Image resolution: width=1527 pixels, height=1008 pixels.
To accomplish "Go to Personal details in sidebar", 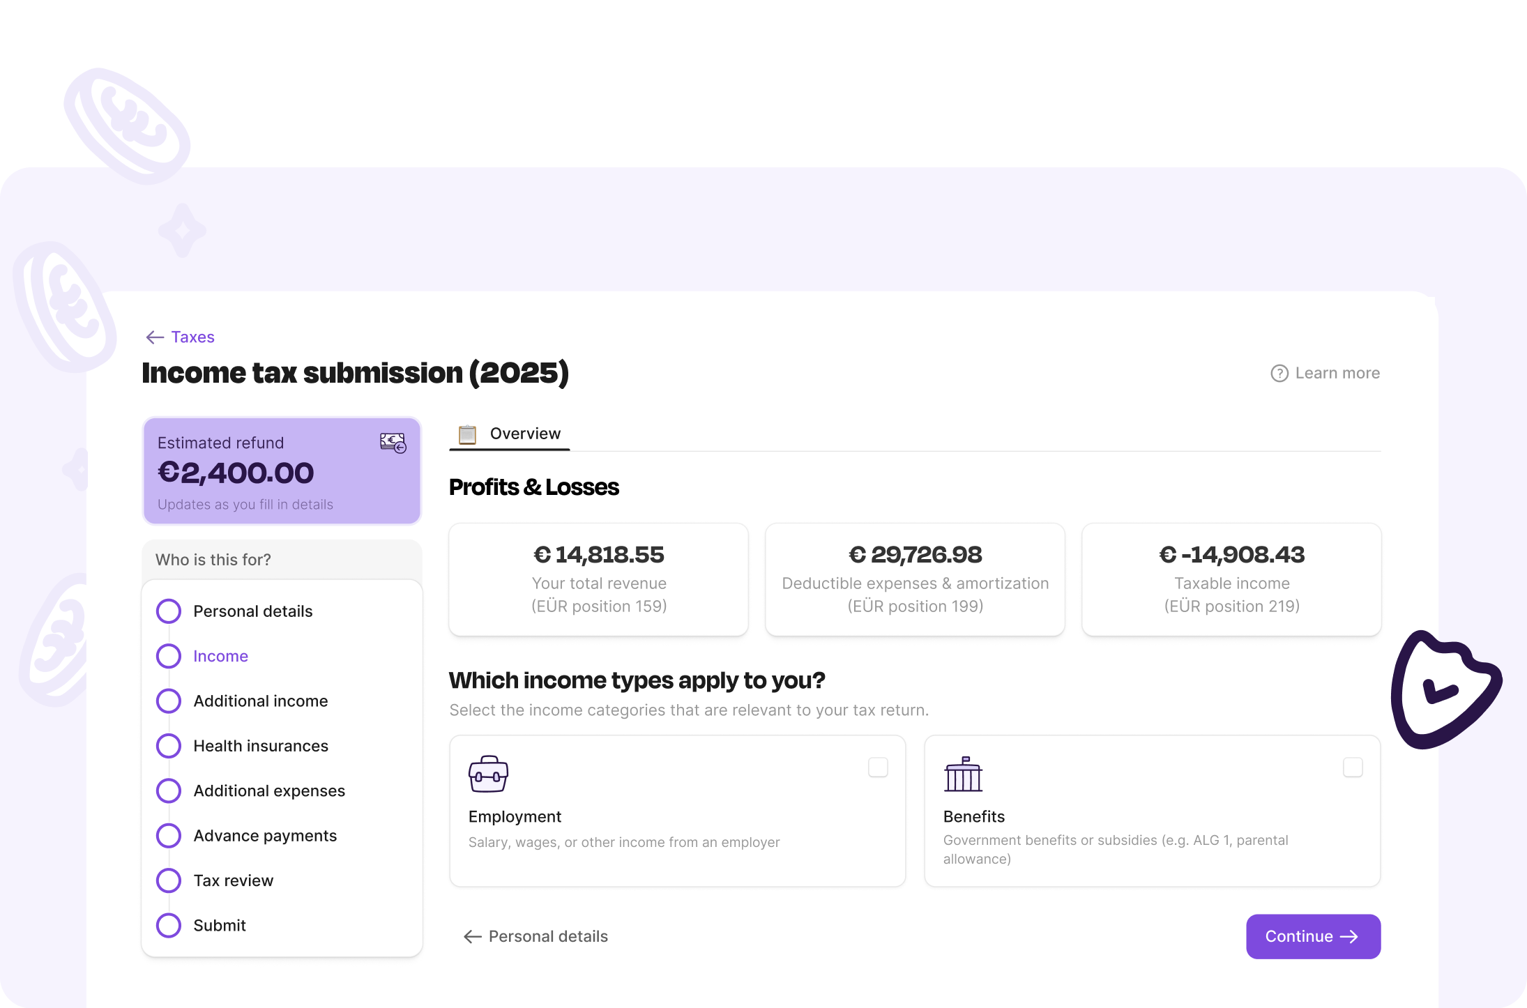I will pos(253,611).
